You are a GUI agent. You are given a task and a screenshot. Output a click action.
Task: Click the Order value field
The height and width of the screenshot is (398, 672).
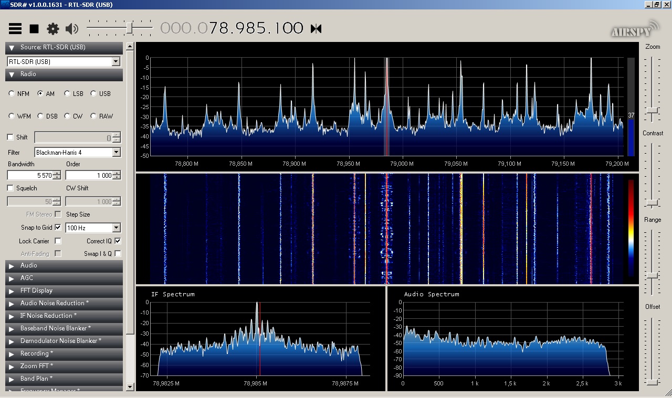click(89, 176)
